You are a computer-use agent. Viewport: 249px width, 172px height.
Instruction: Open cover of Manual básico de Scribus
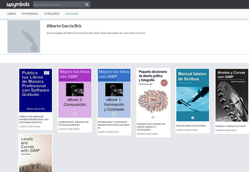click(x=193, y=95)
